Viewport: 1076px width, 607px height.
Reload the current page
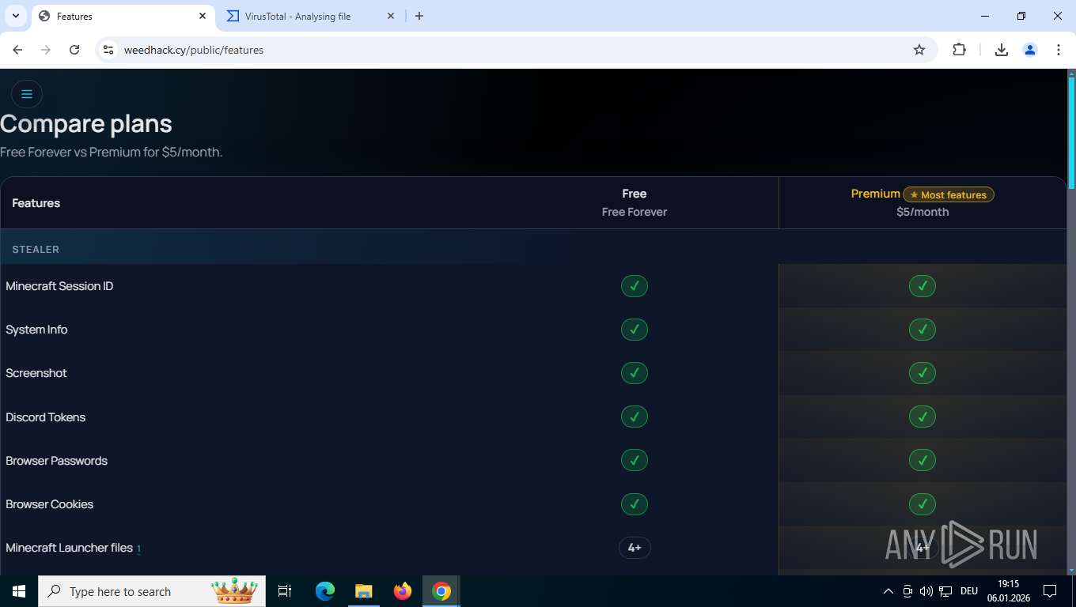tap(74, 50)
